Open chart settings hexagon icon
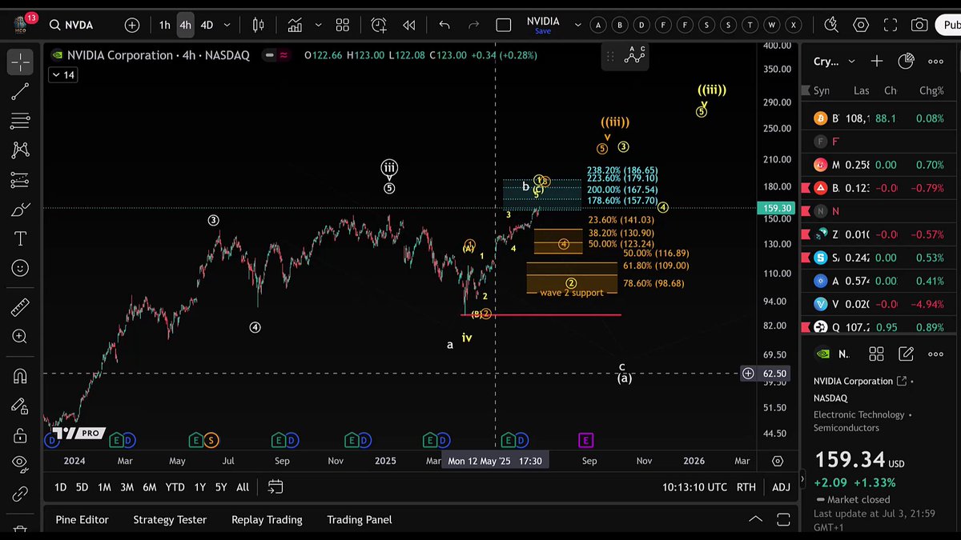The width and height of the screenshot is (961, 540). 861,25
